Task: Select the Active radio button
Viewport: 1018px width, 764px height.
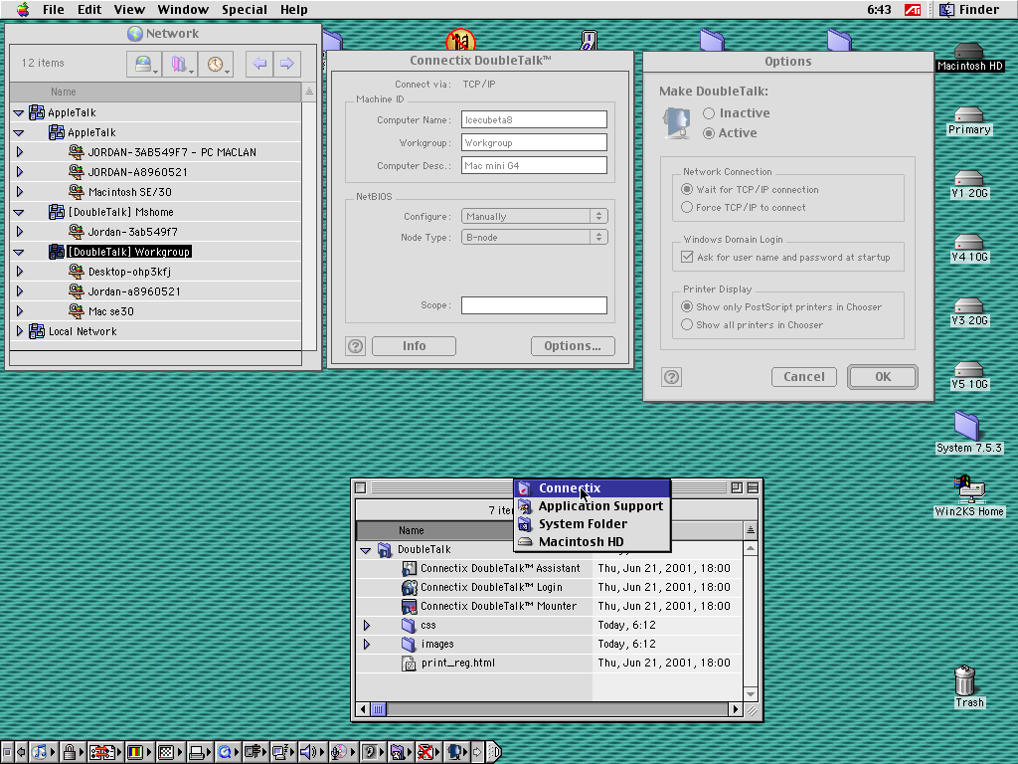Action: [x=709, y=133]
